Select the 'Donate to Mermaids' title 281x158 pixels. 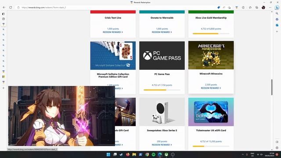(x=162, y=18)
